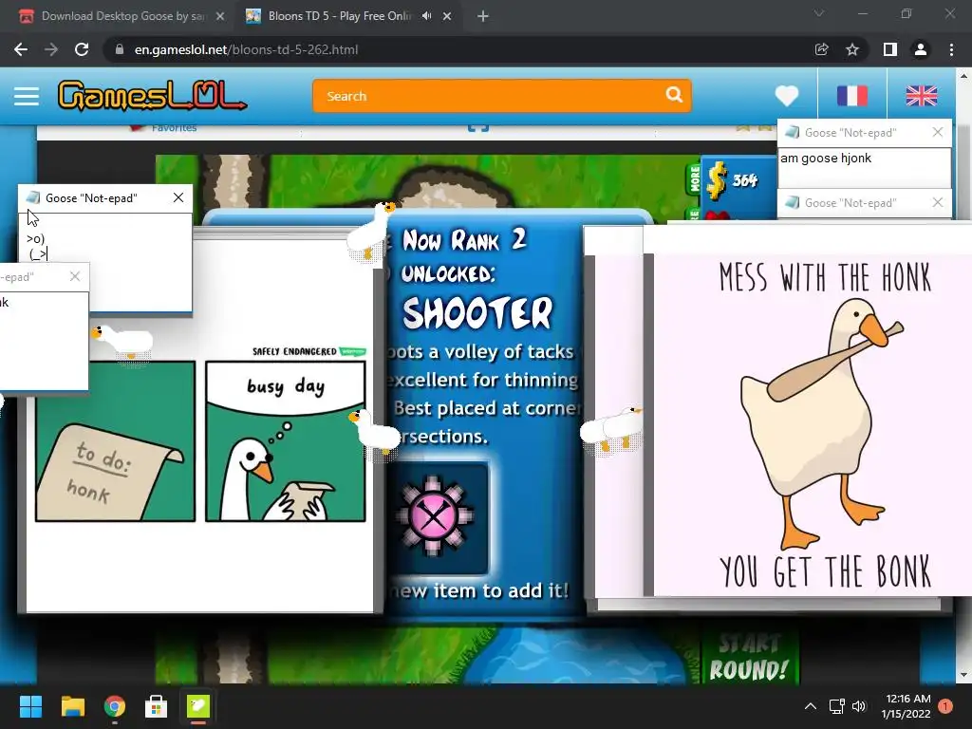Click the goose near 'Now Rank 2'

click(371, 231)
